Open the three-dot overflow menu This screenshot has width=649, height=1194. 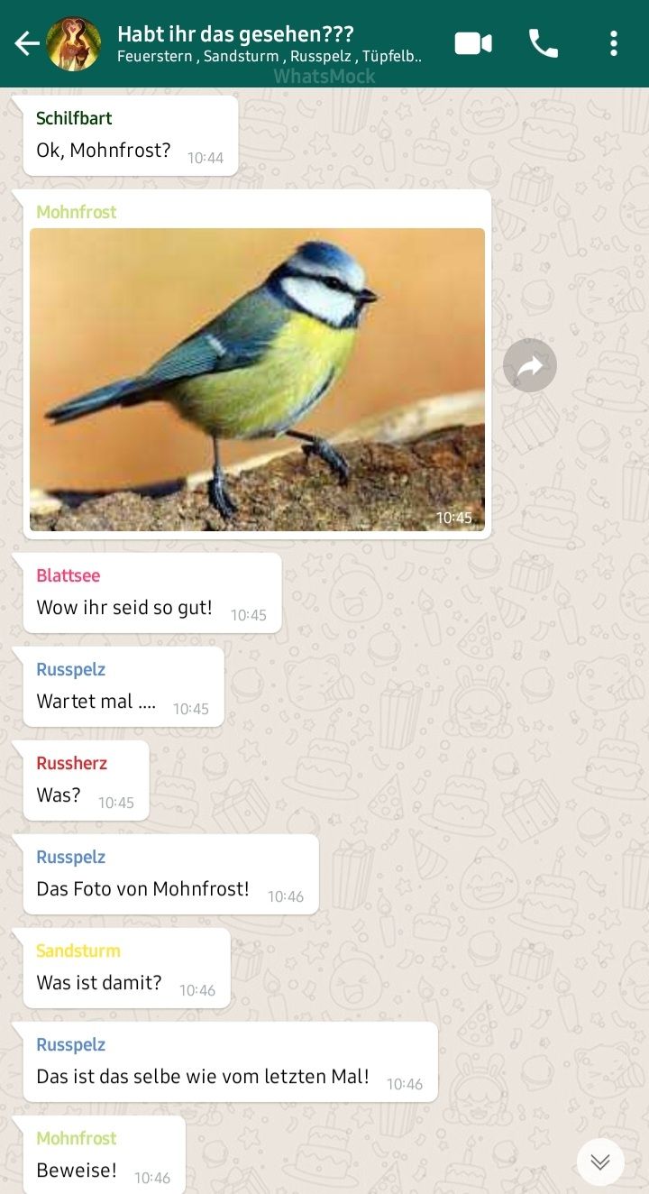point(614,43)
